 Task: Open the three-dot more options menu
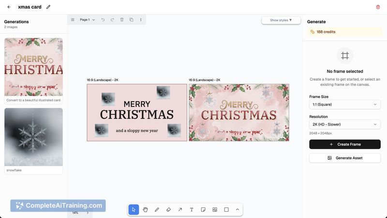click(141, 20)
